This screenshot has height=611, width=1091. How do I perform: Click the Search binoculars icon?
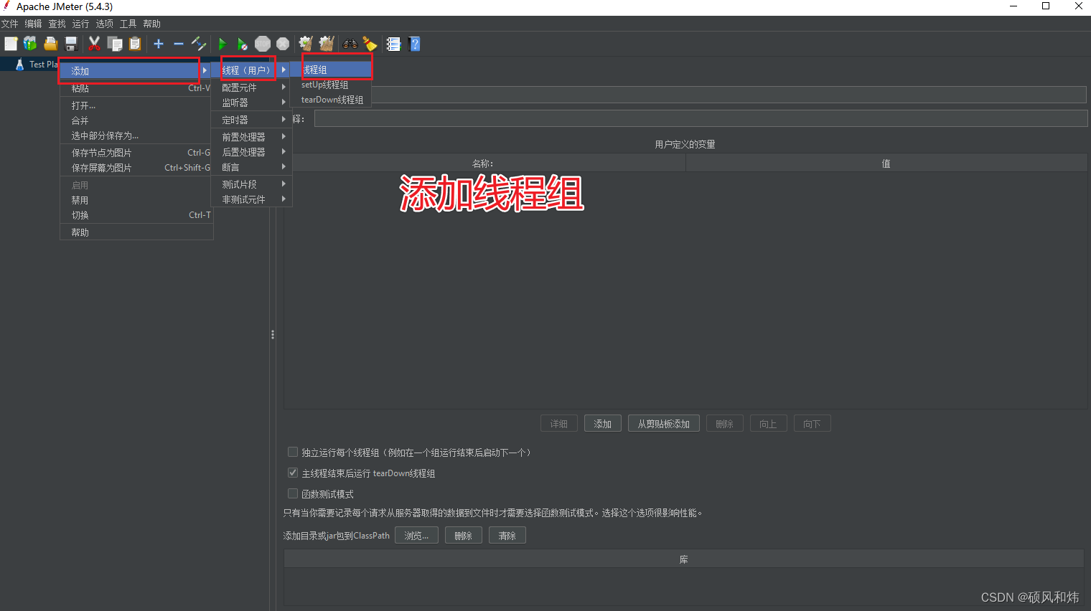(350, 44)
